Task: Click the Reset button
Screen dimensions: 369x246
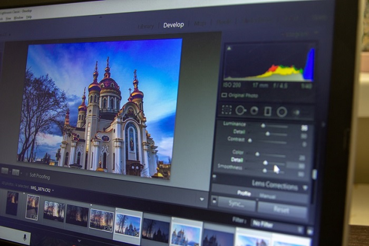Action: pos(283,209)
